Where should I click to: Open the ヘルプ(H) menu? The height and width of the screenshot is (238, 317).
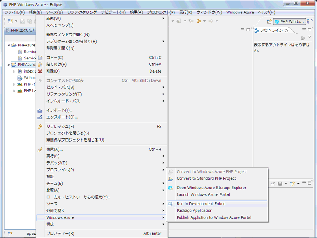(x=266, y=12)
